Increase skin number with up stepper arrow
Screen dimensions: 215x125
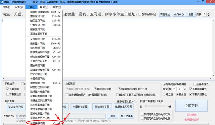208,13
